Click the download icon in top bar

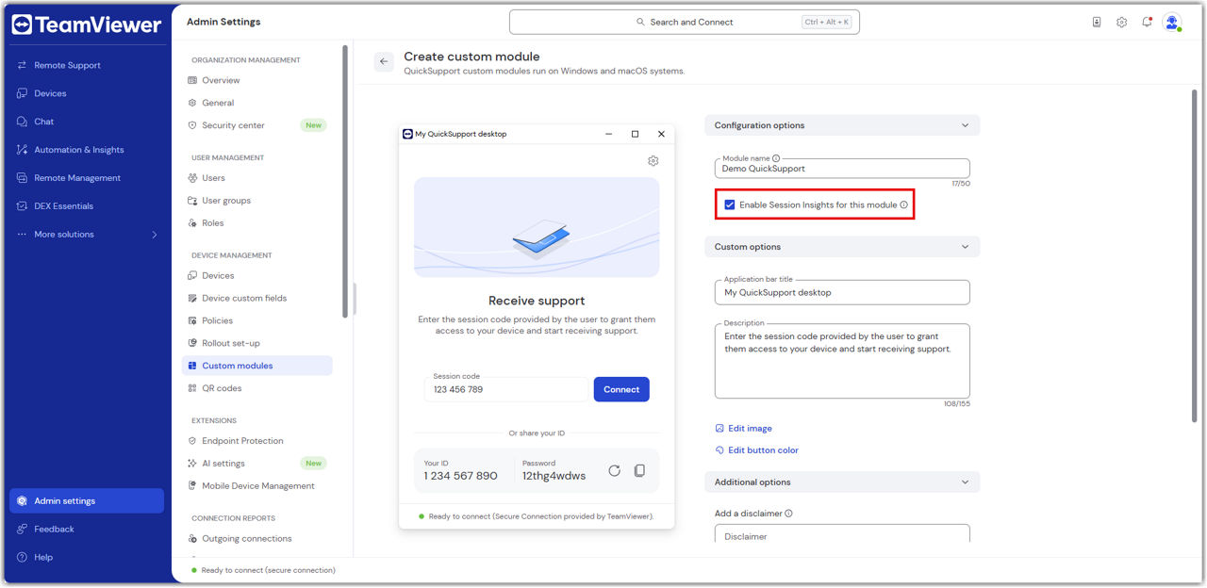click(1097, 22)
